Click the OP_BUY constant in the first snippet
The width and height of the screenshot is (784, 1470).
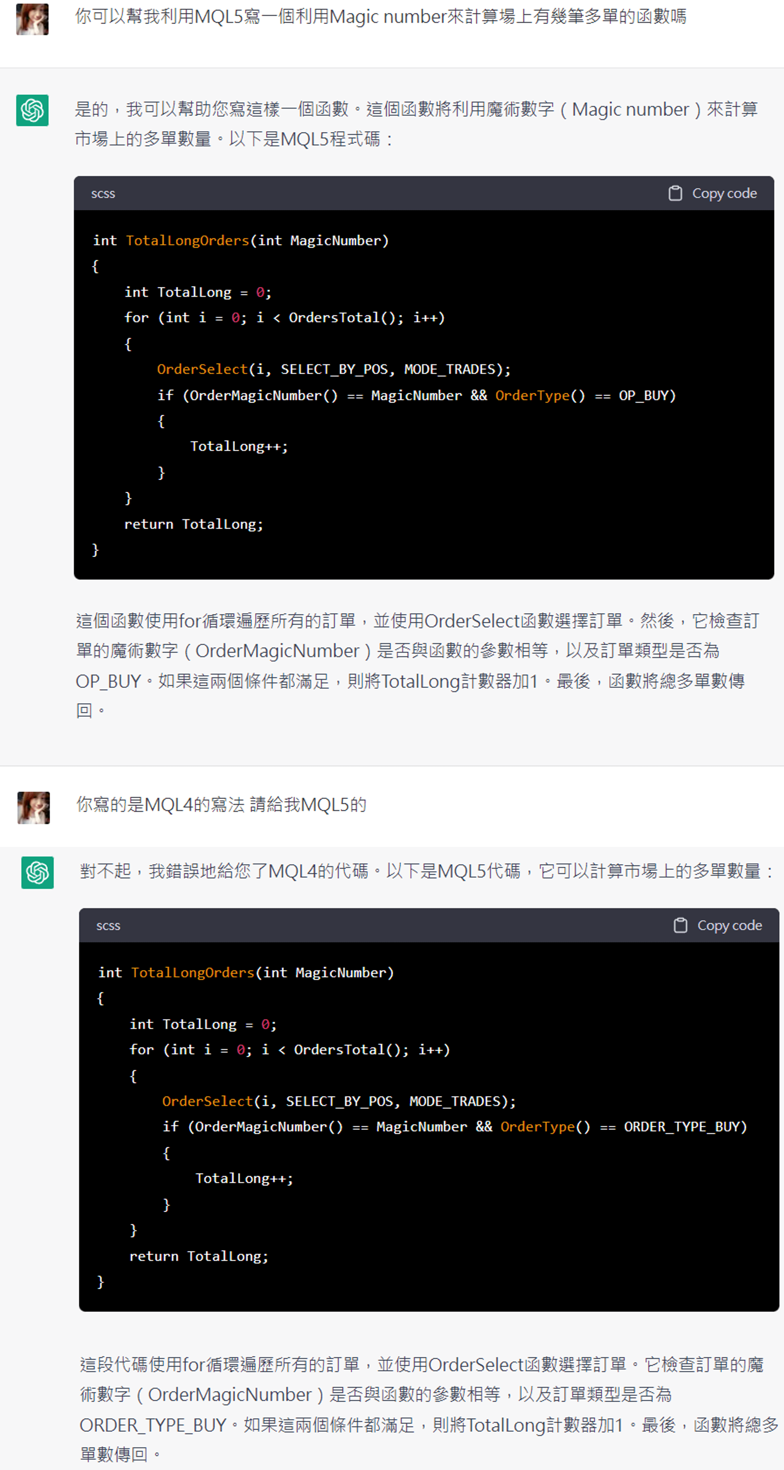[647, 395]
